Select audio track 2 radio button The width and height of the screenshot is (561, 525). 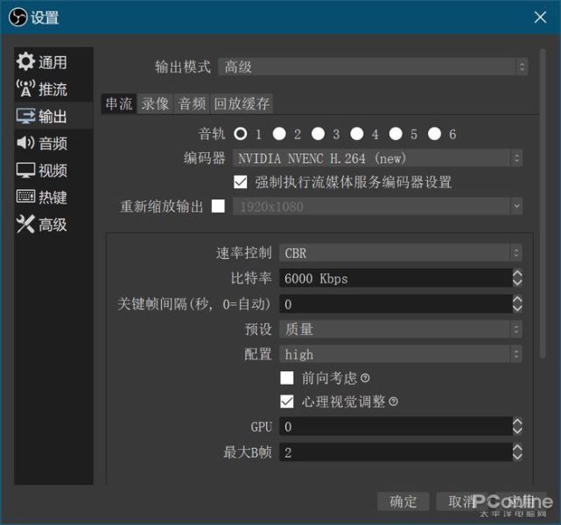coord(279,134)
